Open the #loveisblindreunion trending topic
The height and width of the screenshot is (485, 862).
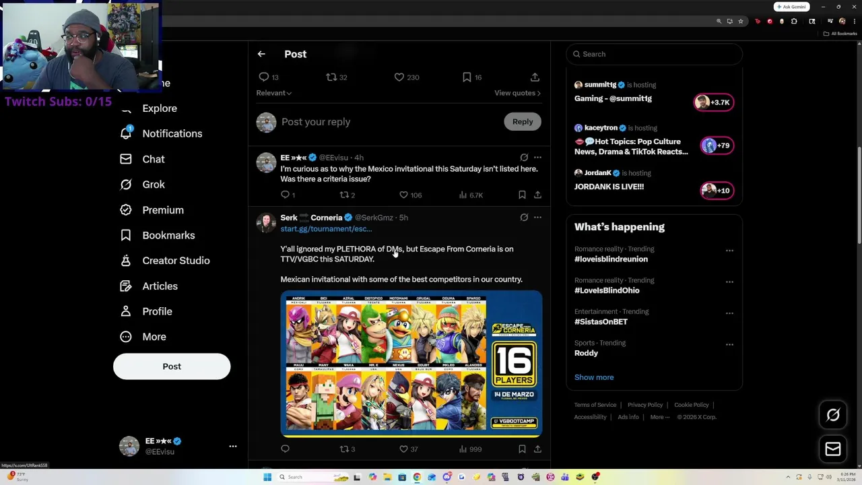pyautogui.click(x=611, y=259)
